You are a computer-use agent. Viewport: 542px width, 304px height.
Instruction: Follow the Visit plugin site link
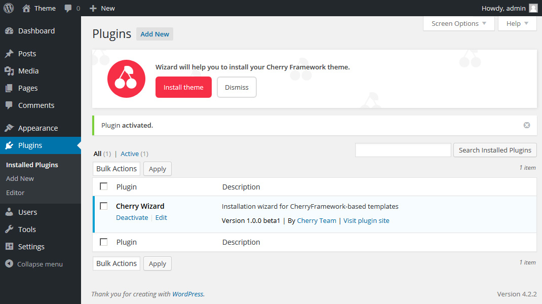[x=366, y=220]
